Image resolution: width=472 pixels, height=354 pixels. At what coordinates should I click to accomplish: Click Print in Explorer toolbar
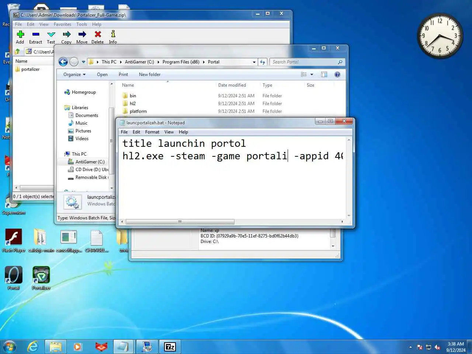[123, 74]
